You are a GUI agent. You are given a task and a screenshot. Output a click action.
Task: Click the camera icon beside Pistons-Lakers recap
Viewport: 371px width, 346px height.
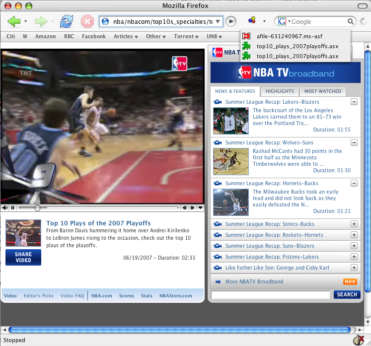coord(218,257)
